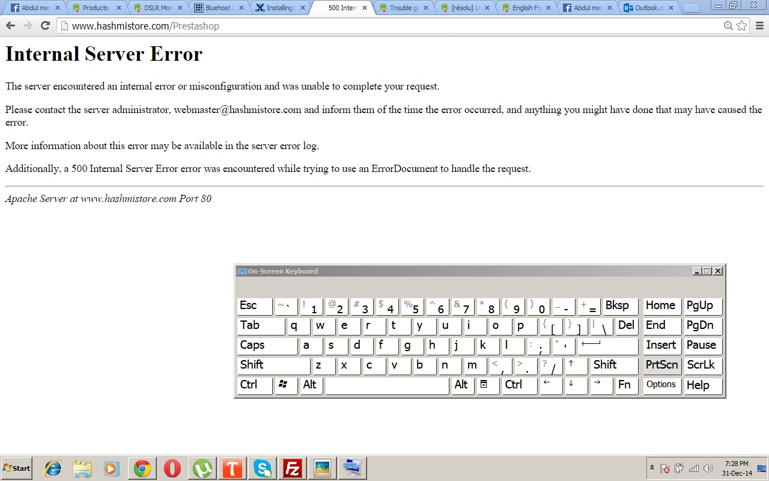Show hidden system tray icons arrow
This screenshot has height=481, width=769.
(652, 468)
